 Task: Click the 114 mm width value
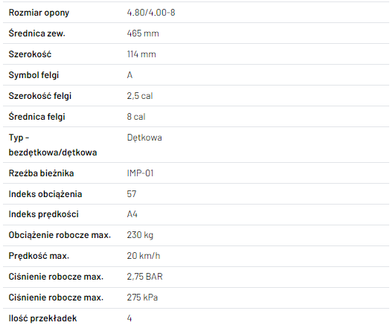[x=141, y=54]
